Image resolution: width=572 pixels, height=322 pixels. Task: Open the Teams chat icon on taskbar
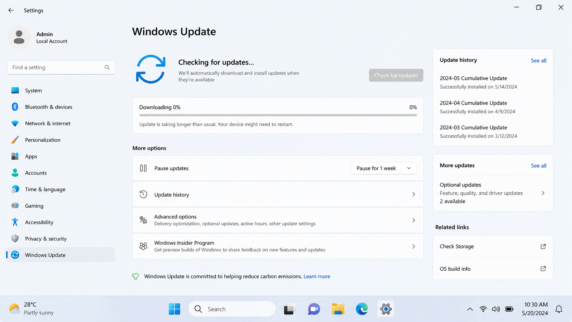click(x=314, y=309)
